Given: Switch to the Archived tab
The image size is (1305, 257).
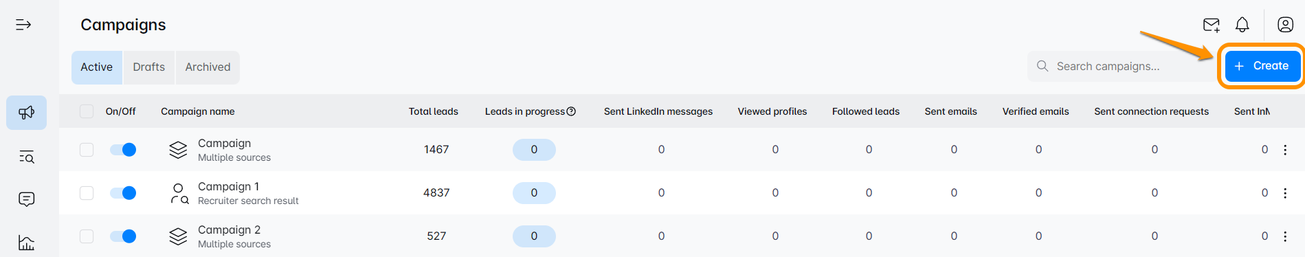Looking at the screenshot, I should (208, 67).
